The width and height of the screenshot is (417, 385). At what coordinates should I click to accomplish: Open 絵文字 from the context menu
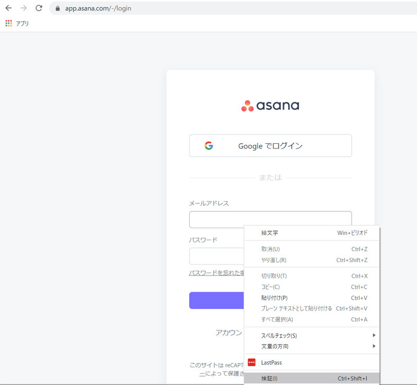pos(268,233)
